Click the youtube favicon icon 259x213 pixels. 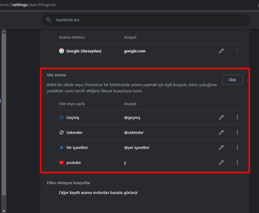click(62, 162)
